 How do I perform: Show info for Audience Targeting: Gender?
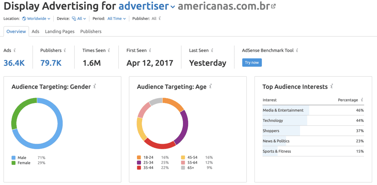95,86
